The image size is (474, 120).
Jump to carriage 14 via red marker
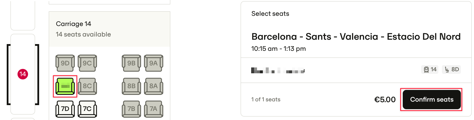pos(23,74)
